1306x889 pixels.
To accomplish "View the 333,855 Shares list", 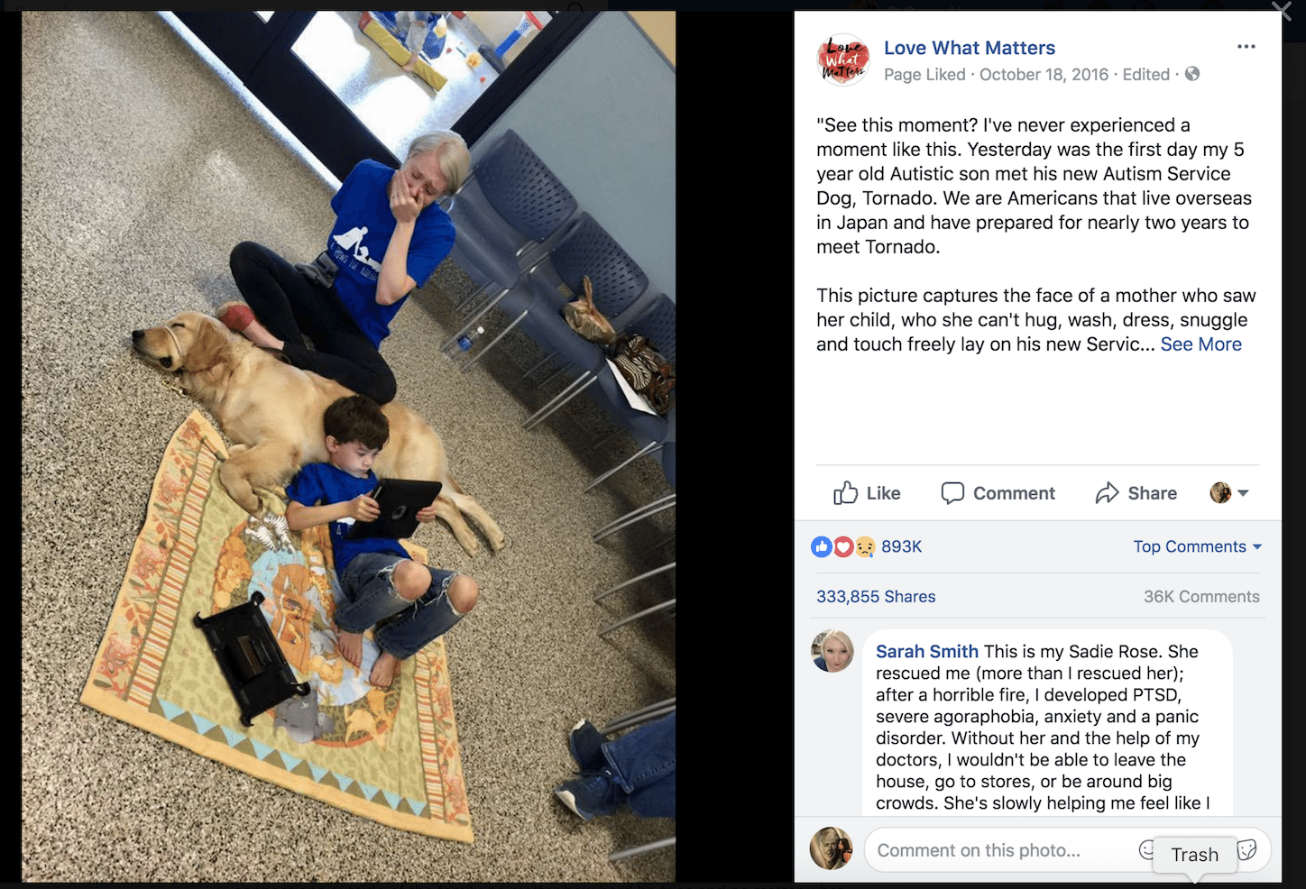I will click(x=876, y=597).
